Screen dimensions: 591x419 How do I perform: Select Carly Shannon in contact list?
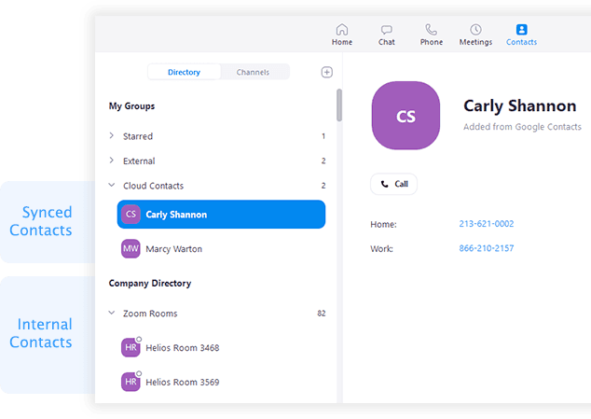(221, 215)
